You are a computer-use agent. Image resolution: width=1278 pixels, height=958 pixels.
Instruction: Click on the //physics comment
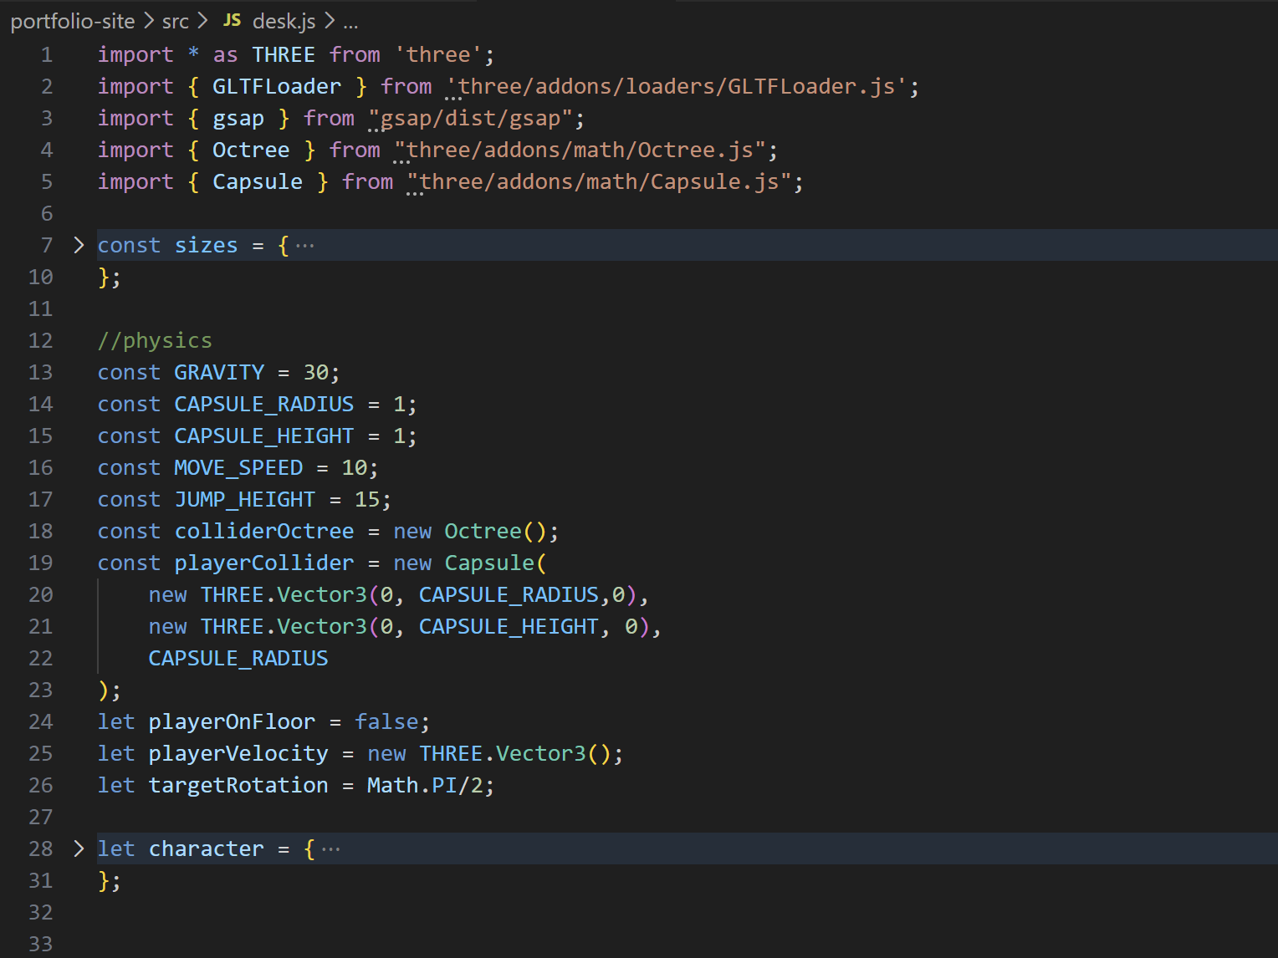[x=155, y=340]
